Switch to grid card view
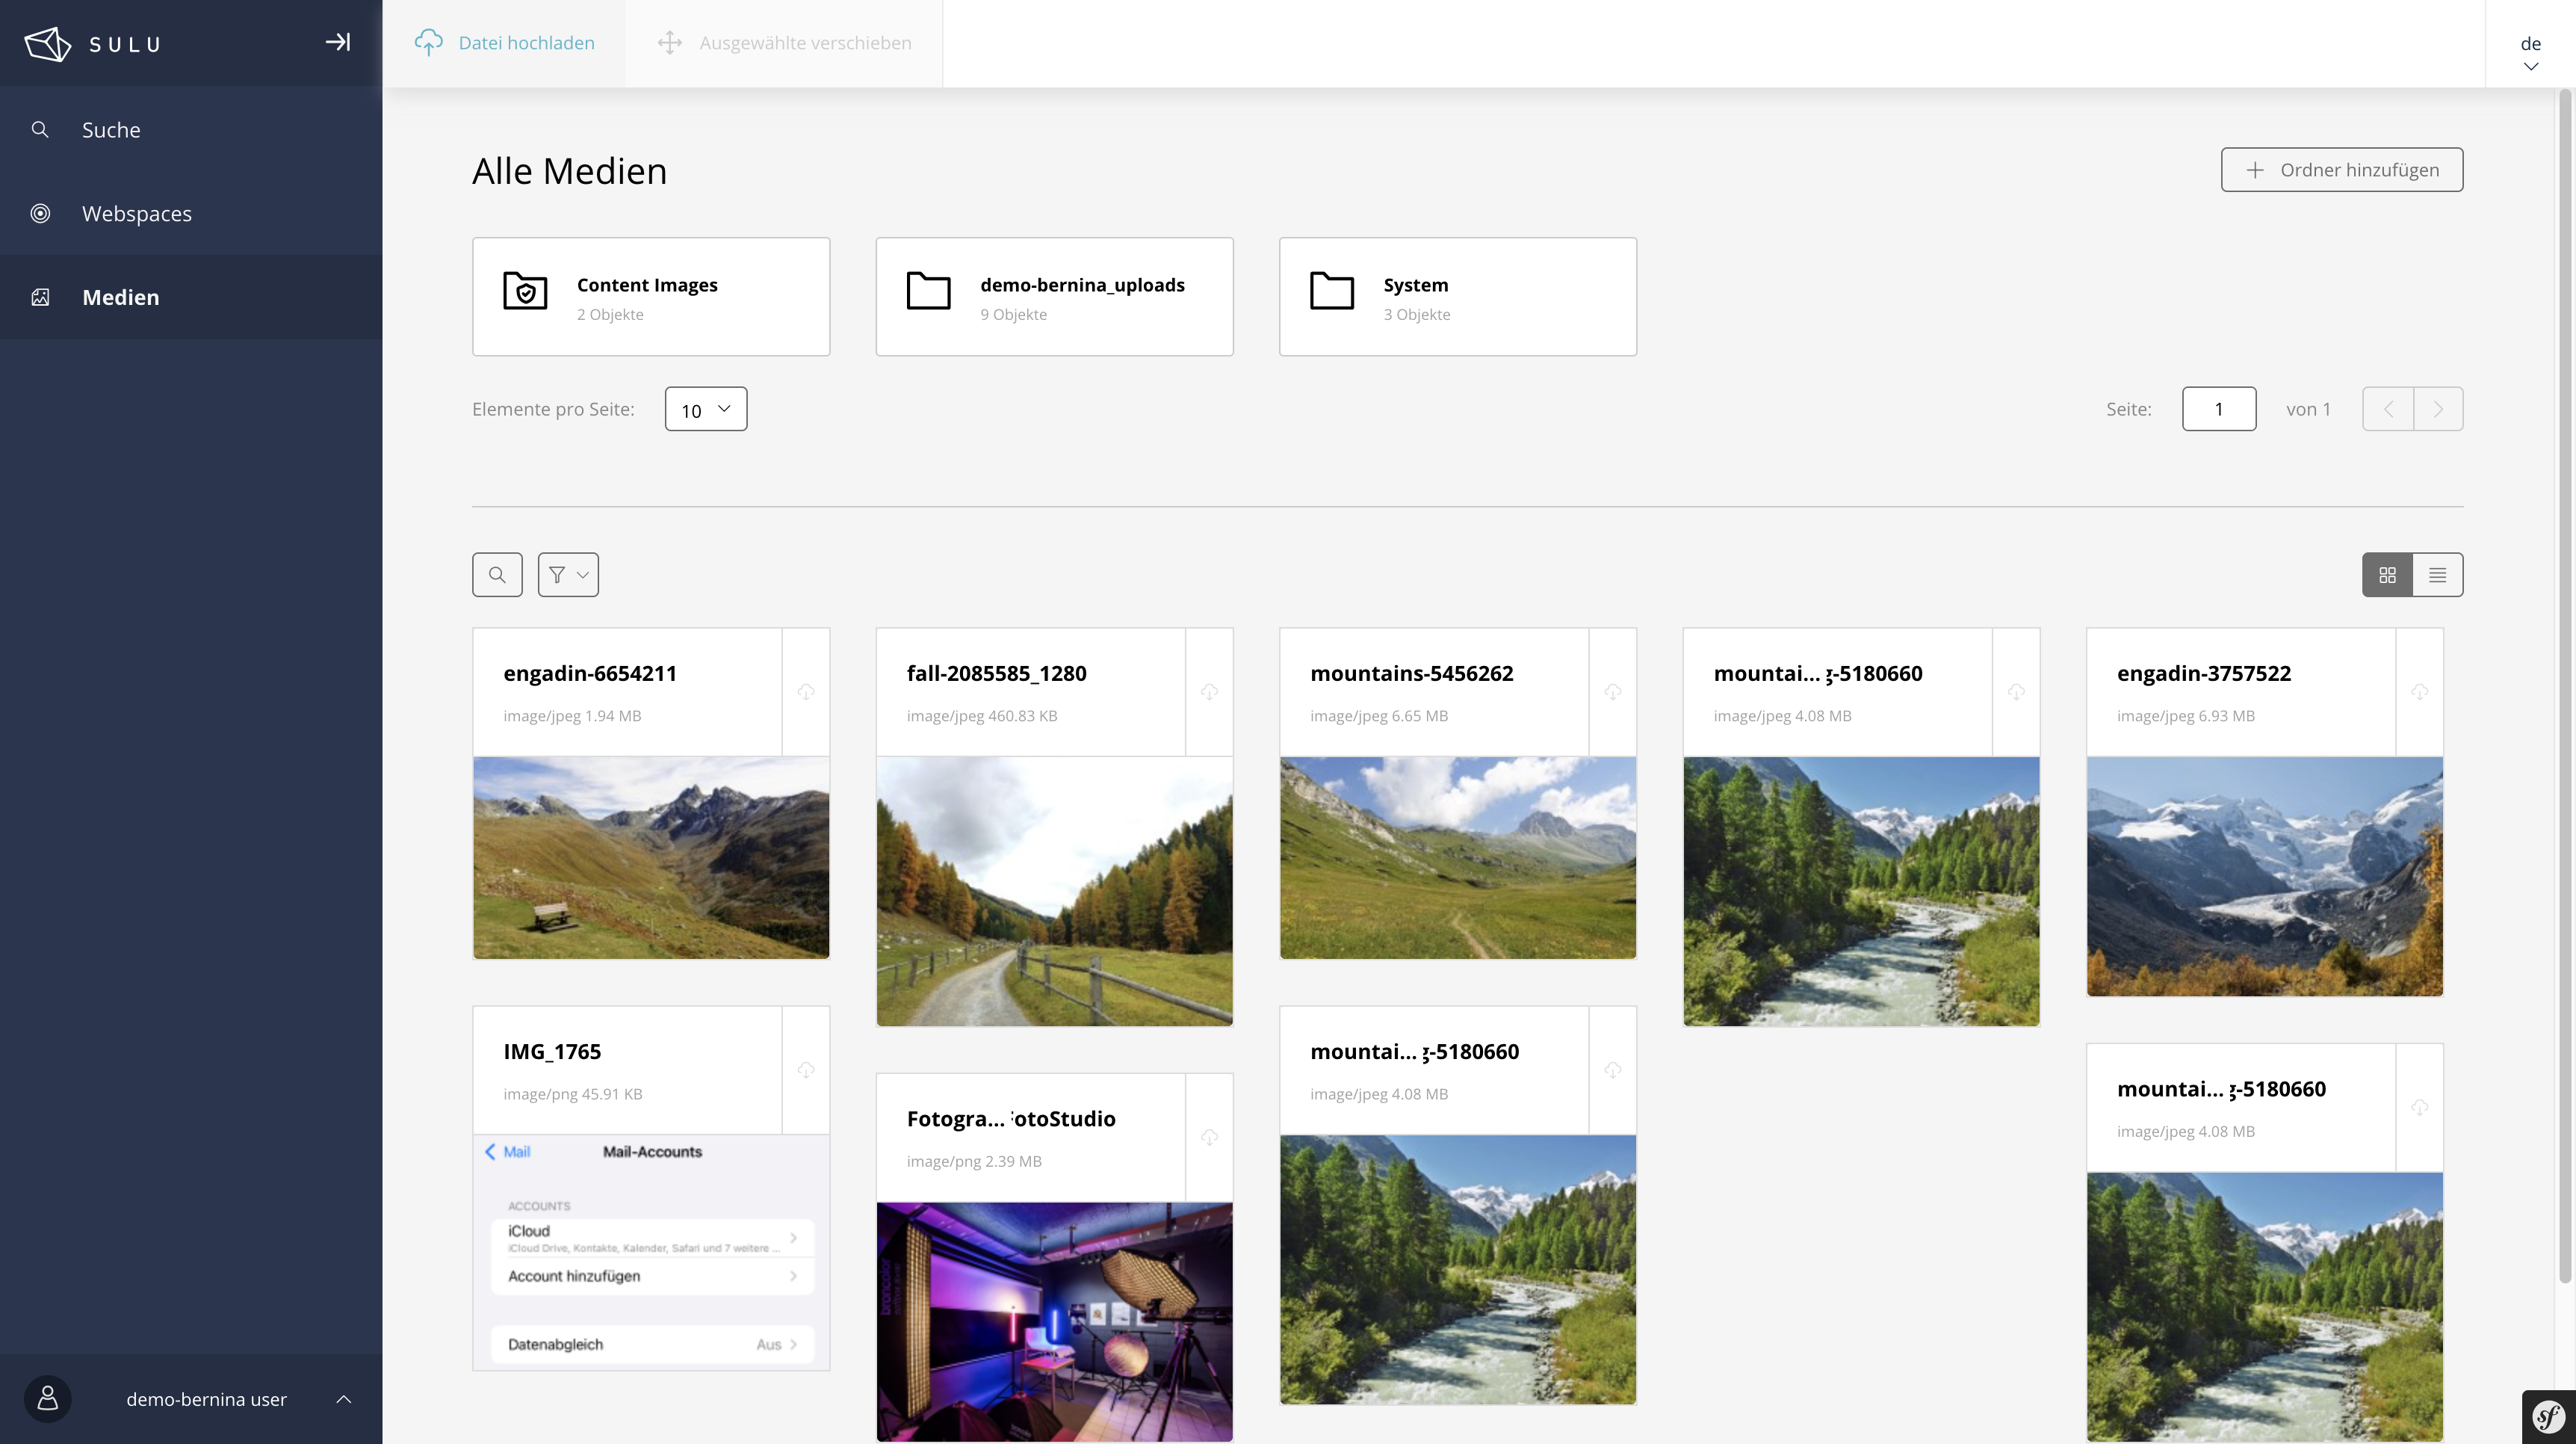Image resolution: width=2576 pixels, height=1444 pixels. [x=2387, y=575]
